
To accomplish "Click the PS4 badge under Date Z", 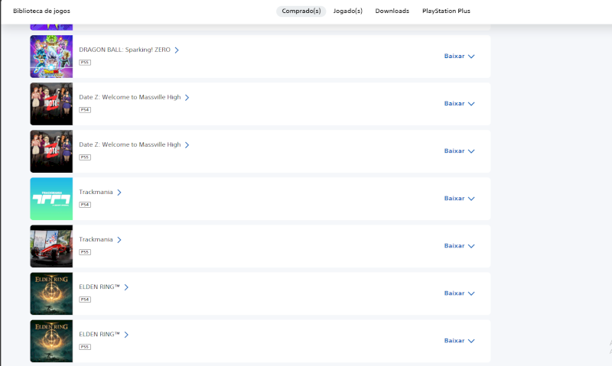I will pyautogui.click(x=85, y=110).
